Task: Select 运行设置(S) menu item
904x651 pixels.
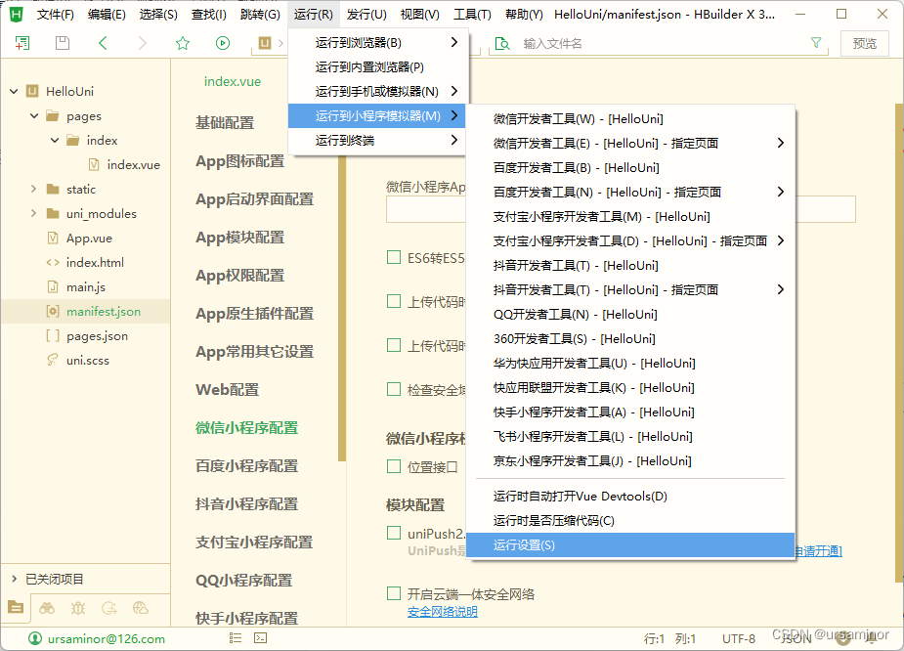Action: 630,544
